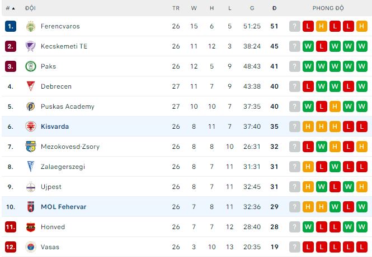Click Ferencvaros's gray question mark form badge
The height and width of the screenshot is (257, 372).
tap(295, 26)
